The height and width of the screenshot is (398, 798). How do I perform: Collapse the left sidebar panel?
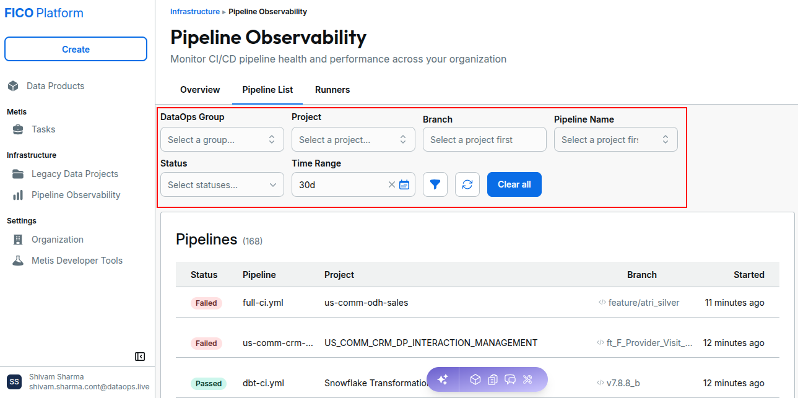pyautogui.click(x=140, y=357)
